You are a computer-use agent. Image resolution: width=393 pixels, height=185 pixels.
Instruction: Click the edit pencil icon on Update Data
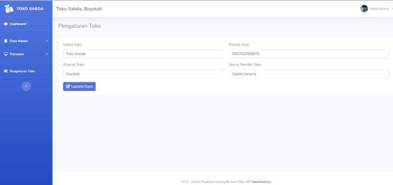68,86
